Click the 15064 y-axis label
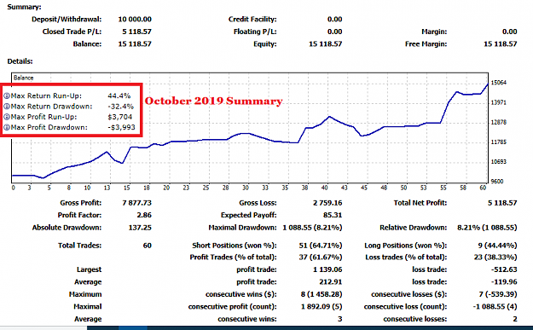The height and width of the screenshot is (330, 533). pyautogui.click(x=499, y=83)
